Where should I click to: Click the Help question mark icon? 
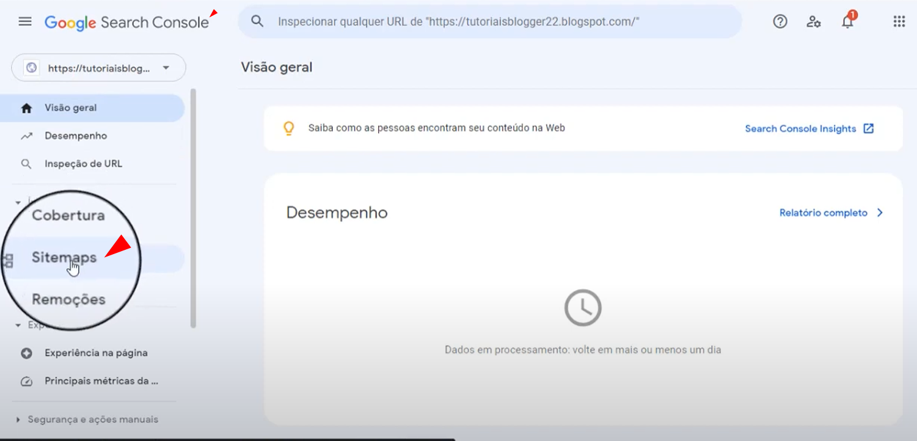[x=780, y=22]
